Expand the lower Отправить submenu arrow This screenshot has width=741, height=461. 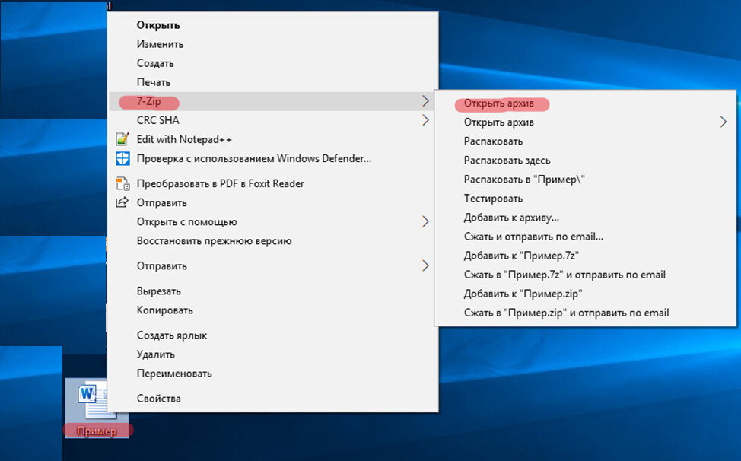(x=425, y=266)
